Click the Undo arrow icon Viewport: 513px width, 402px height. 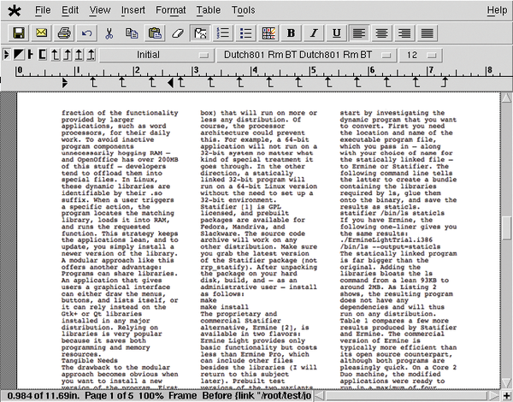86,33
